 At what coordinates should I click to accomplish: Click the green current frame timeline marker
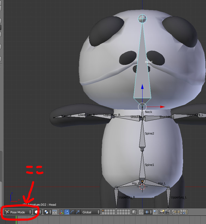16,220
